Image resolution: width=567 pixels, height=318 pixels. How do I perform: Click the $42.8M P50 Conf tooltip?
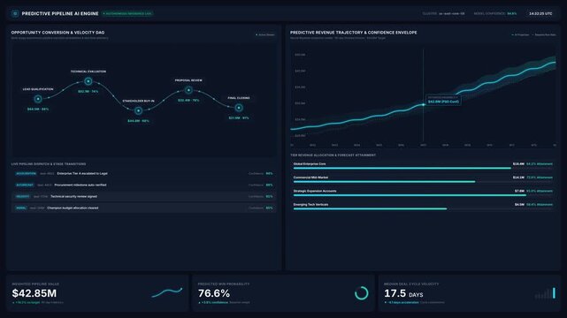click(x=443, y=100)
